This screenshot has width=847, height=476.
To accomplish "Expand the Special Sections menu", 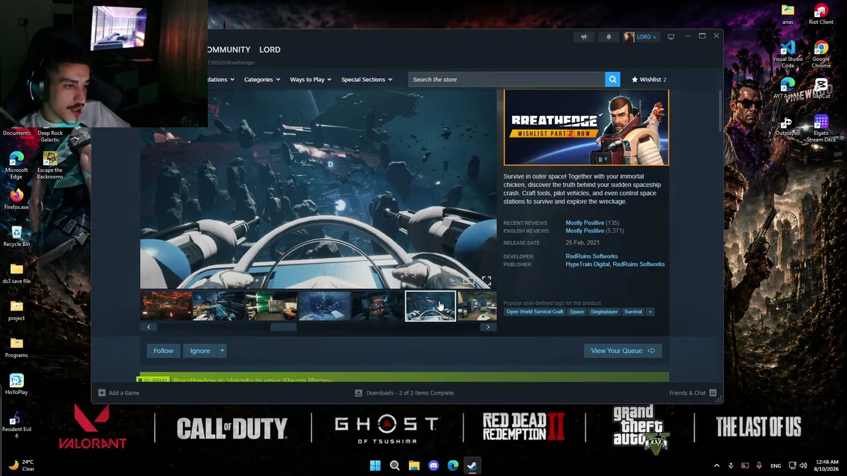I will click(x=367, y=79).
